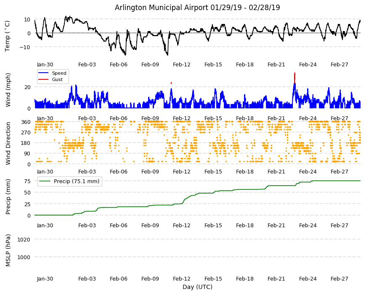Screen dimensions: 366x294
Task: Click the Precip (mm) axis label
Action: pos(8,197)
